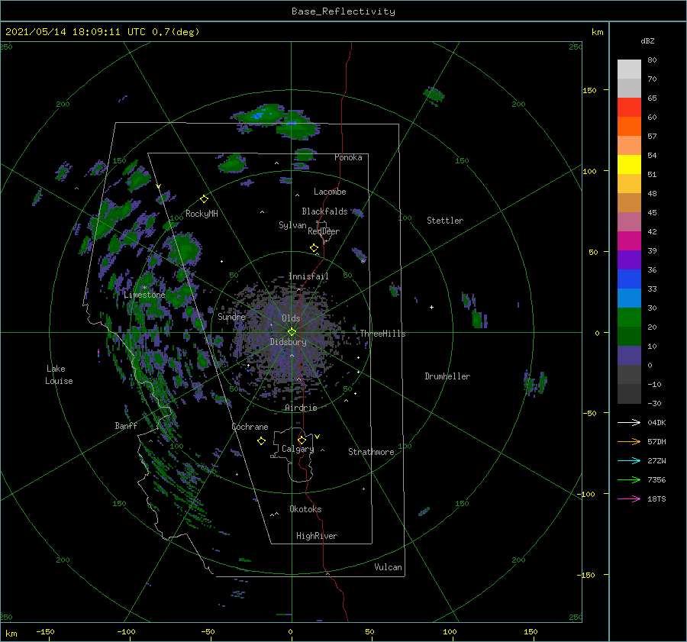Click the 04DK legend text

pyautogui.click(x=656, y=422)
